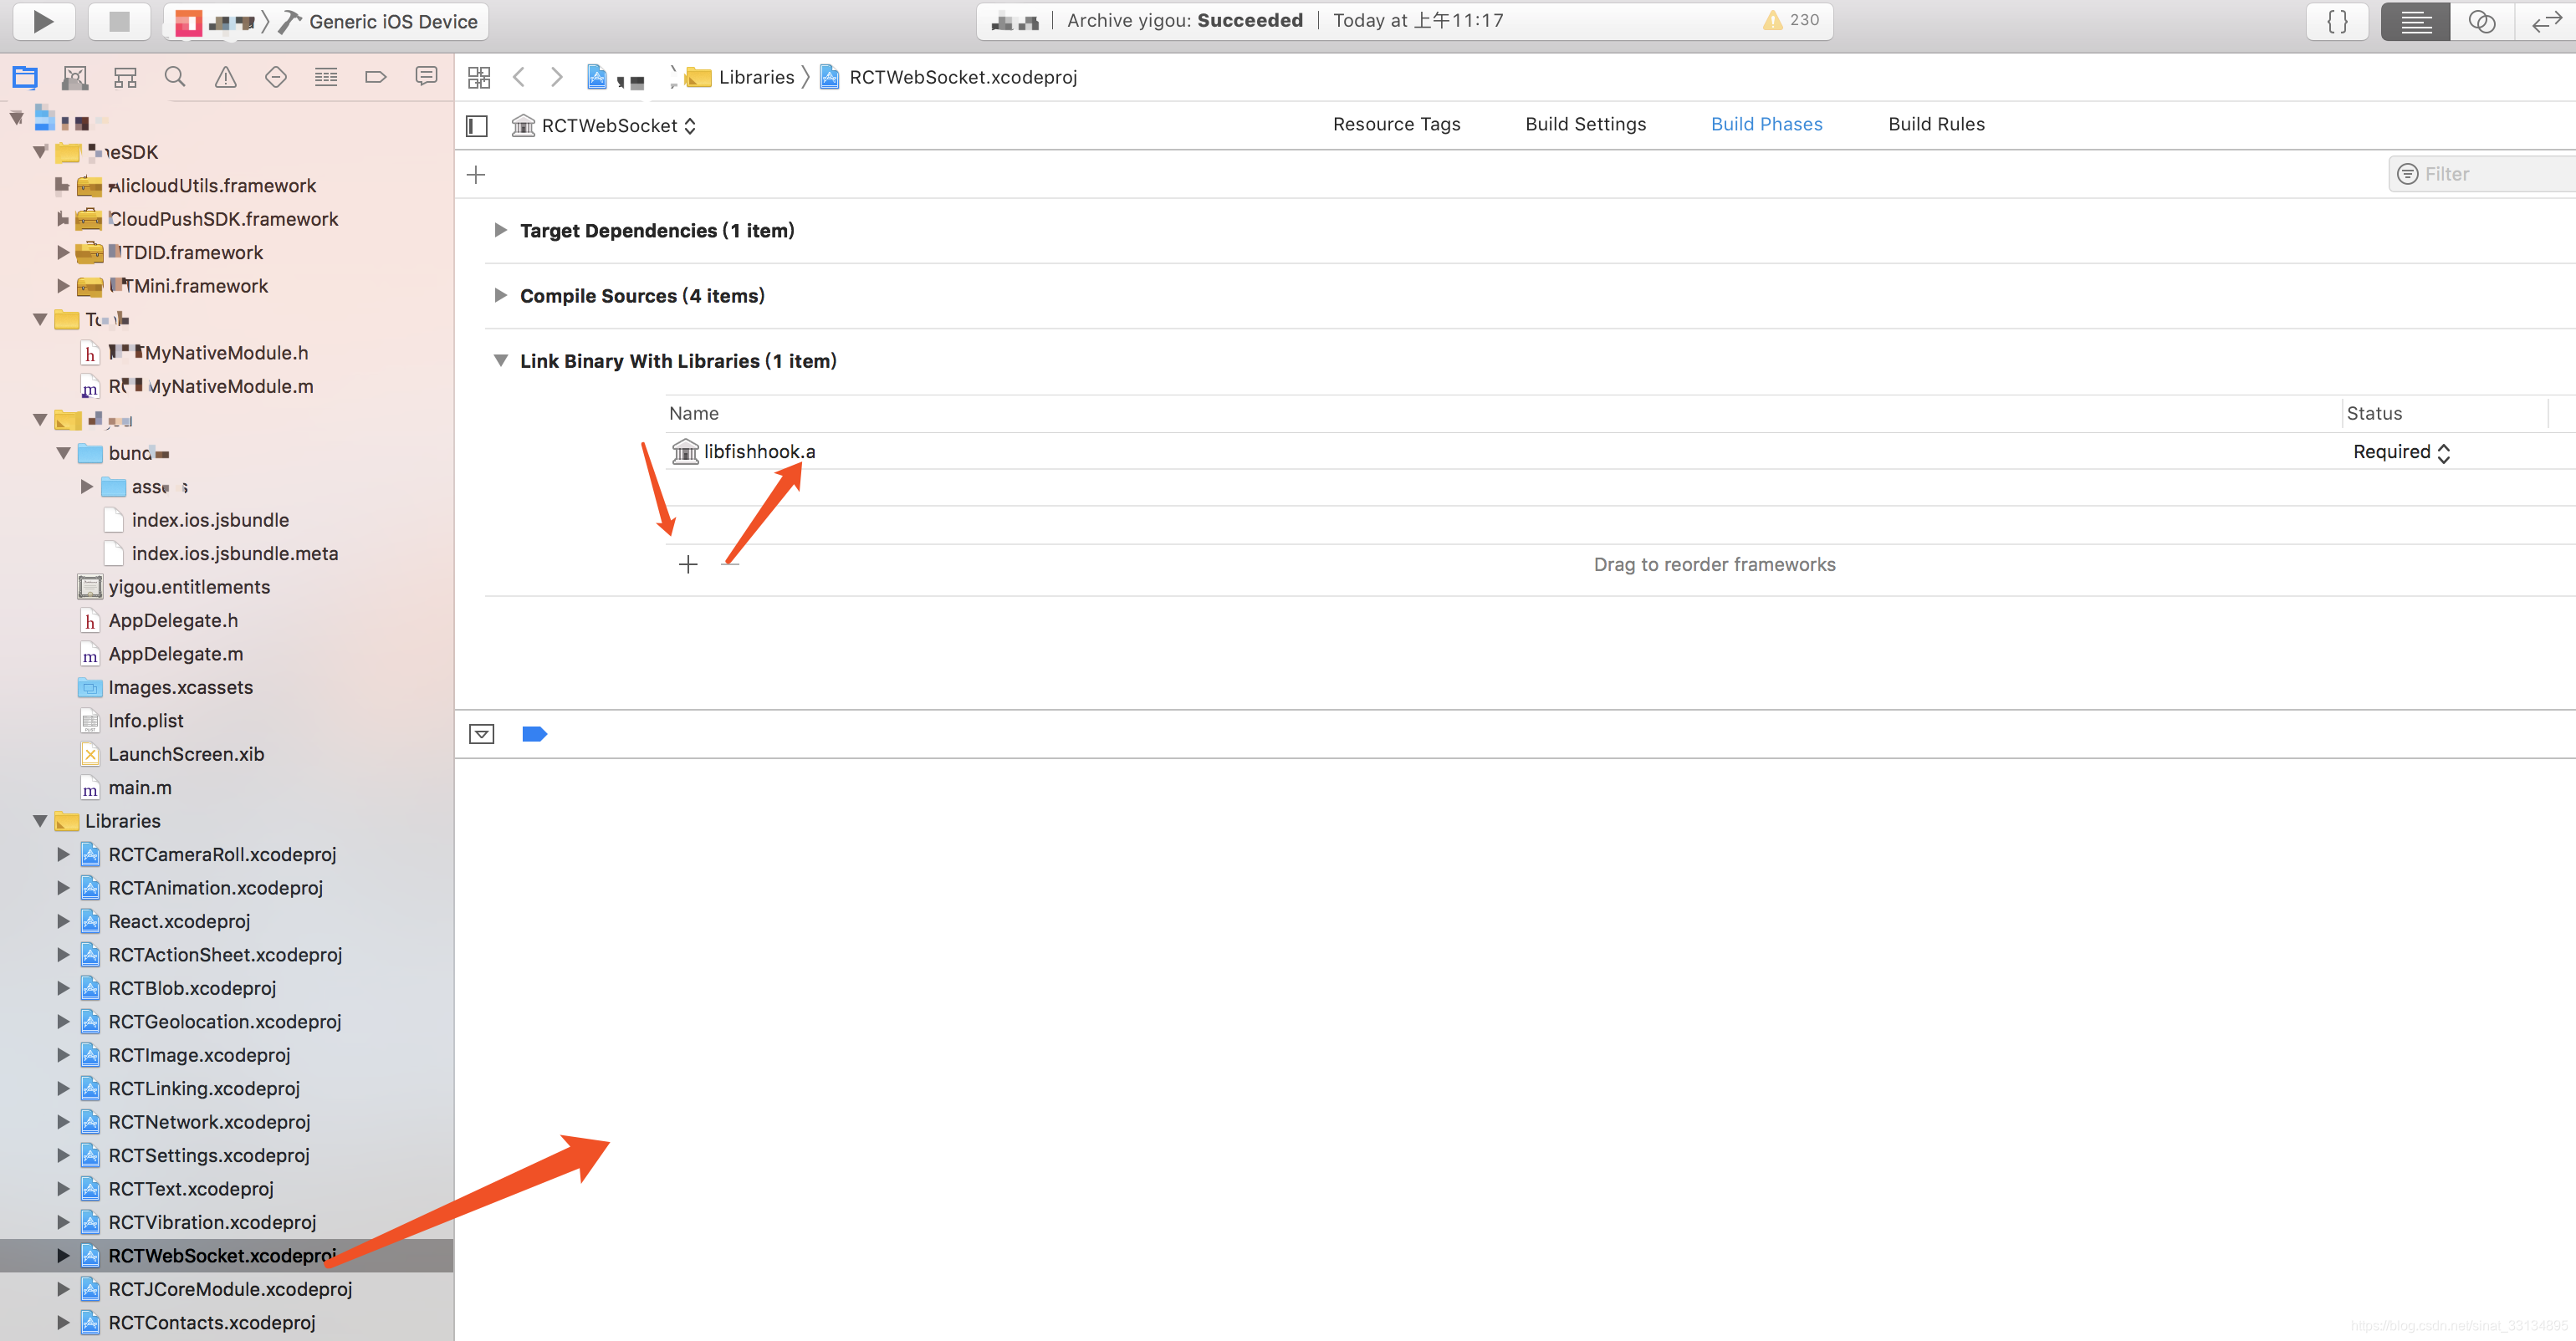The height and width of the screenshot is (1341, 2576).
Task: Stop the running build
Action: coord(119,21)
